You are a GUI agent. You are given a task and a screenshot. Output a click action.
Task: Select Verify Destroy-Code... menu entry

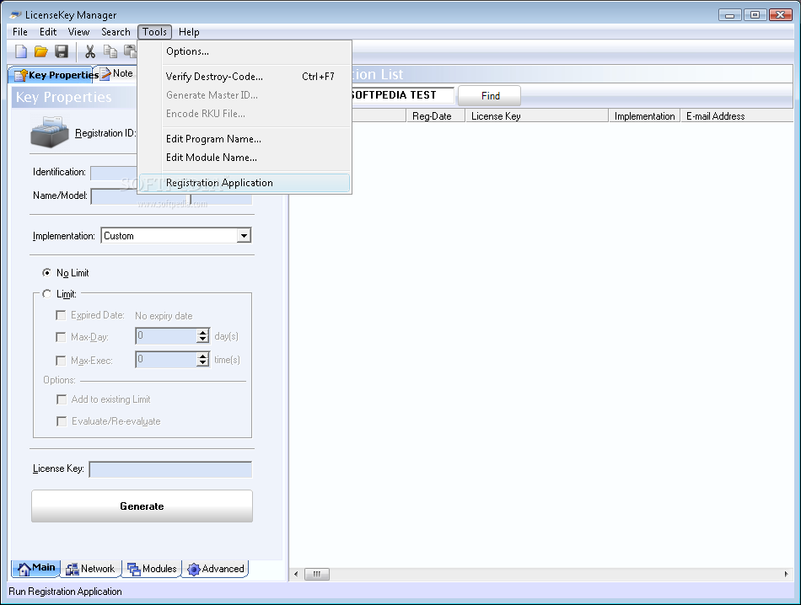pos(245,77)
